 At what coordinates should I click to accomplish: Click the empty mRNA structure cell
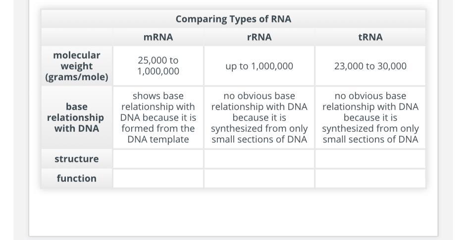click(x=158, y=159)
